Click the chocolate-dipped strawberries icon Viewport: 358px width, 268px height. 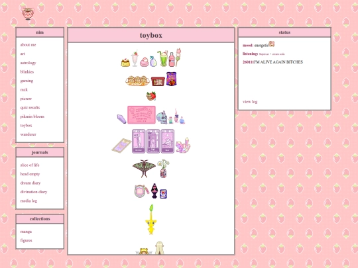click(x=151, y=96)
